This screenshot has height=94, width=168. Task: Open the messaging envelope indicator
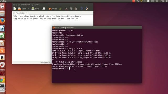tap(148, 1)
